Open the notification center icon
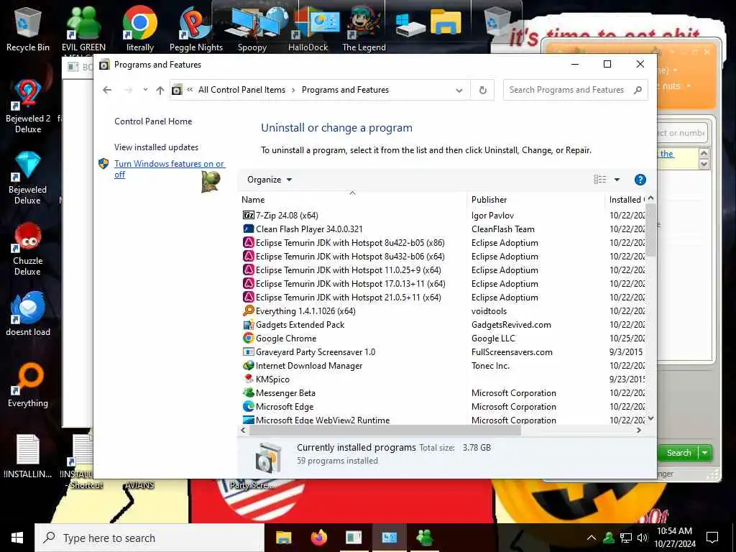Viewport: 736px width, 552px height. click(x=712, y=538)
